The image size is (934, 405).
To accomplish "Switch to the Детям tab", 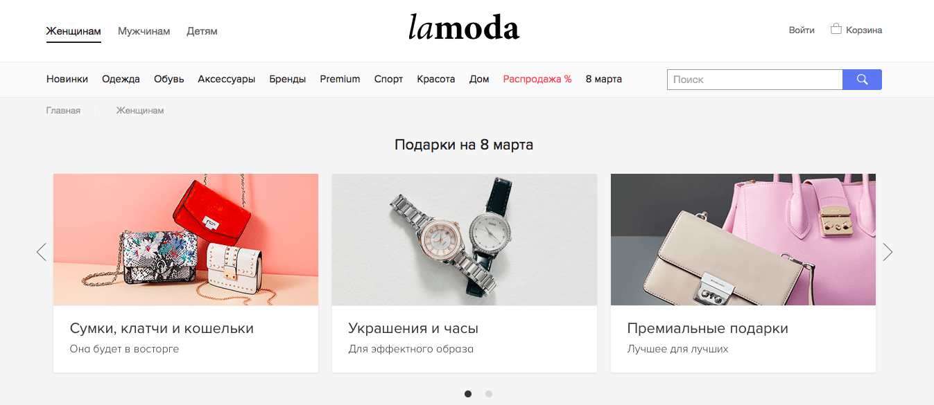I will [202, 31].
